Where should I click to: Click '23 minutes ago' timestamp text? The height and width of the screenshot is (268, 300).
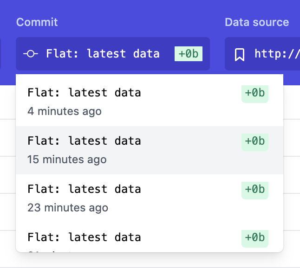click(x=68, y=208)
